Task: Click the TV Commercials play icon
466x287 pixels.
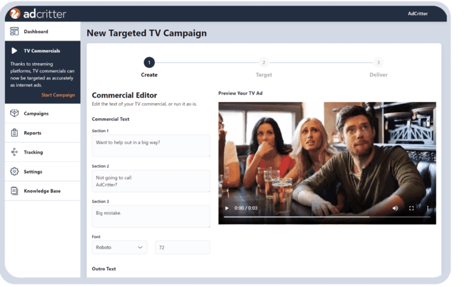Action: [15, 51]
